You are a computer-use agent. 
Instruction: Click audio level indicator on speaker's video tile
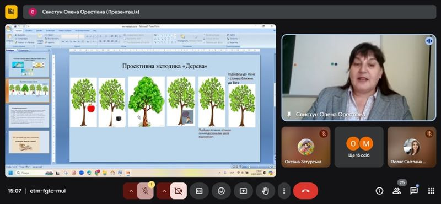[429, 41]
